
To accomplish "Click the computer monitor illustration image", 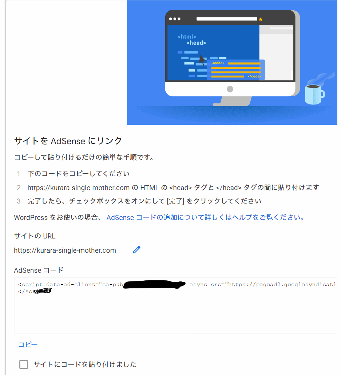I will click(232, 63).
